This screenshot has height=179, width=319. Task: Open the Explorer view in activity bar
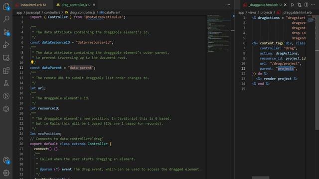coord(6,6)
